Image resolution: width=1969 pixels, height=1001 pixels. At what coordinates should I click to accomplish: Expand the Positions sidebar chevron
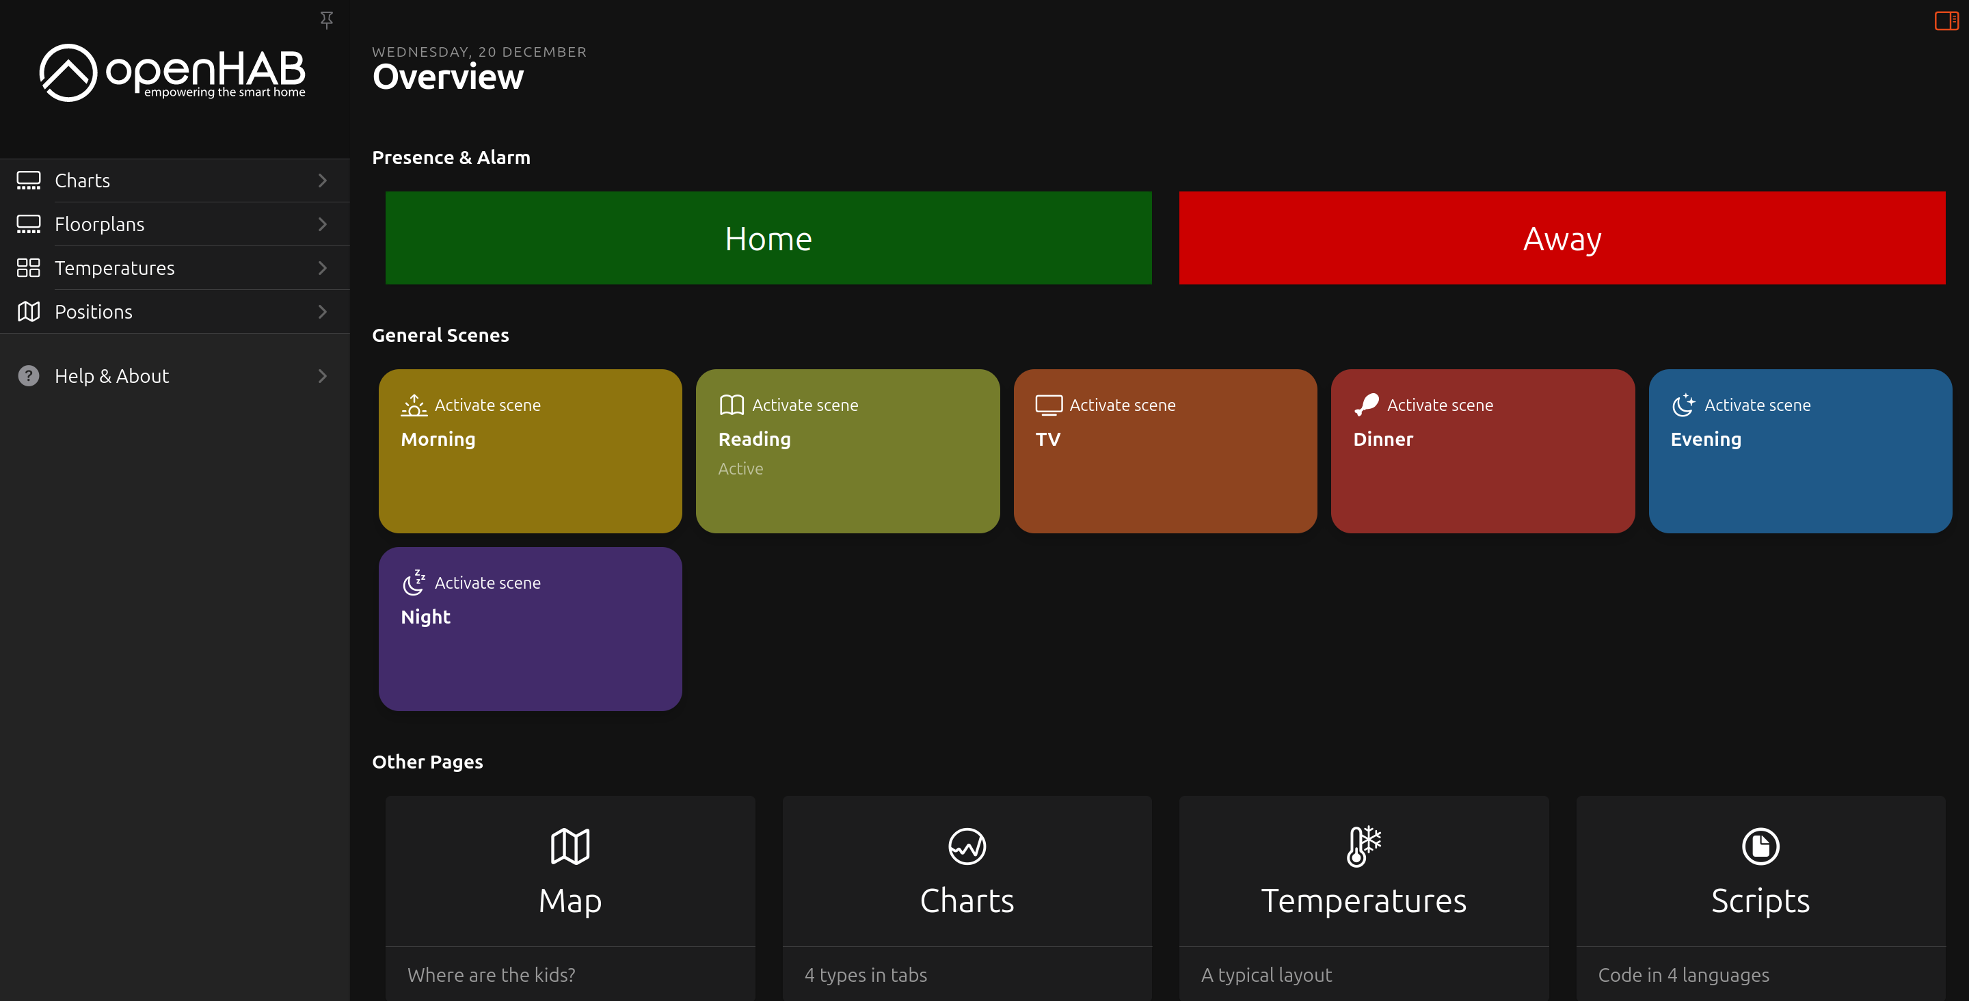[x=323, y=311]
